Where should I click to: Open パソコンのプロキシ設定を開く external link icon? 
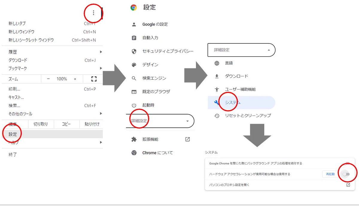coord(348,185)
